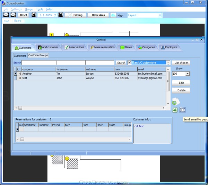Click the Draw Area button

click(98, 15)
